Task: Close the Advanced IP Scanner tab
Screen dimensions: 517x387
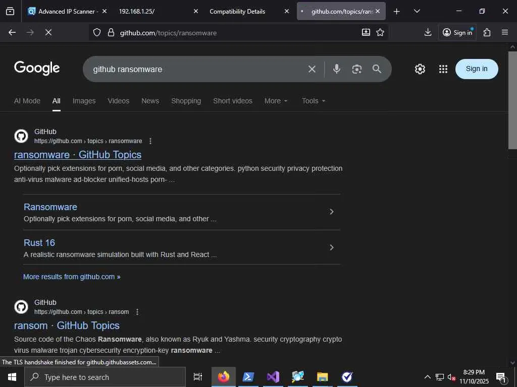Action: (105, 11)
